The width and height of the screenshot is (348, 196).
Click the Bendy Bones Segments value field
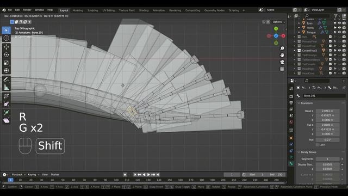click(327, 159)
